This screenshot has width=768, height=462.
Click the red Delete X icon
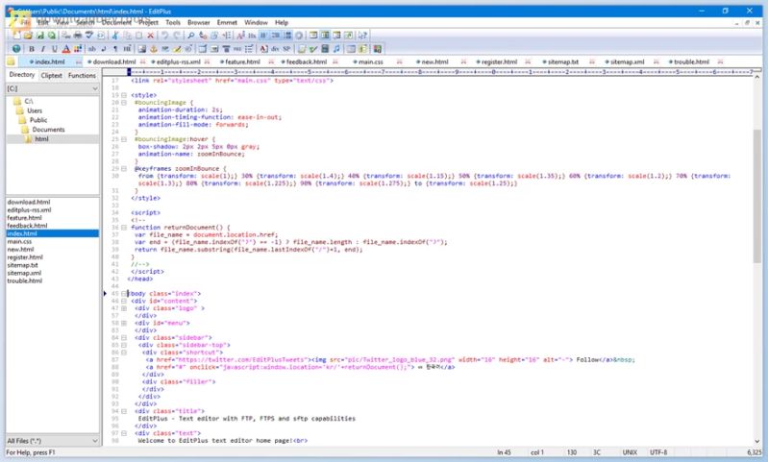(150, 36)
